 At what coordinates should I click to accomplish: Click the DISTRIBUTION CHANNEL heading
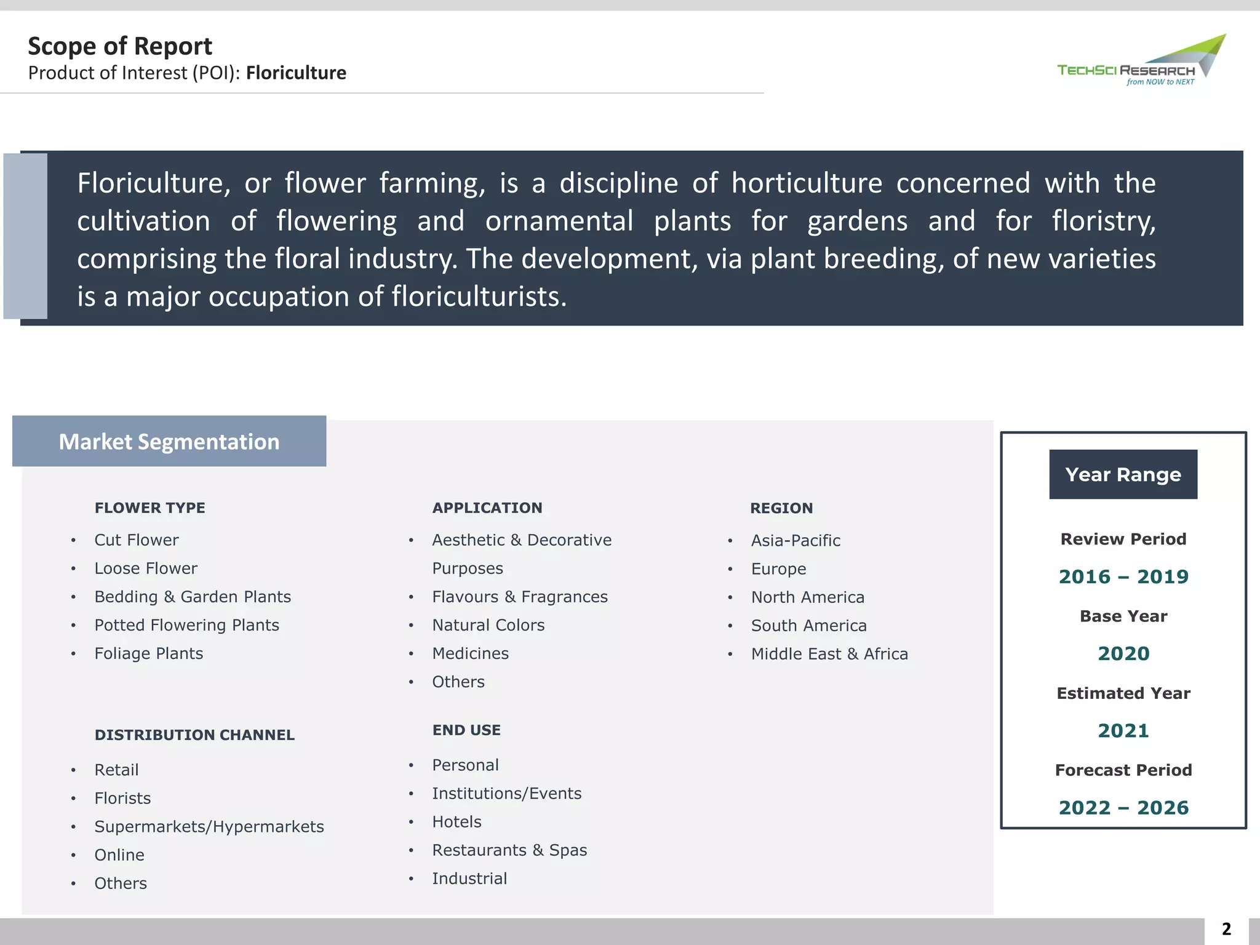click(x=194, y=735)
